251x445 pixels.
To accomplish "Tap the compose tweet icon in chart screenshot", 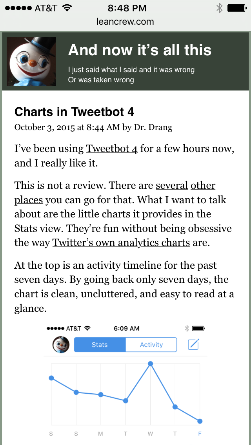I will click(x=193, y=345).
